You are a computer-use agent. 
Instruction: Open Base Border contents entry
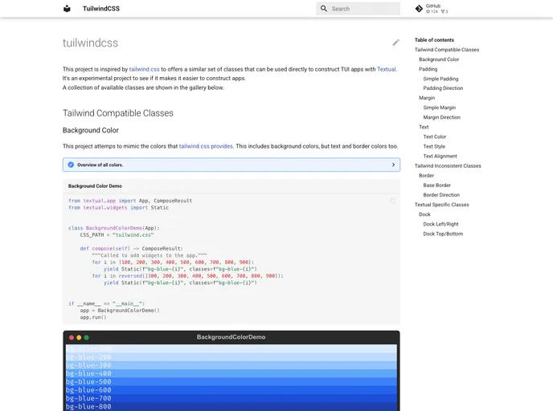point(437,185)
